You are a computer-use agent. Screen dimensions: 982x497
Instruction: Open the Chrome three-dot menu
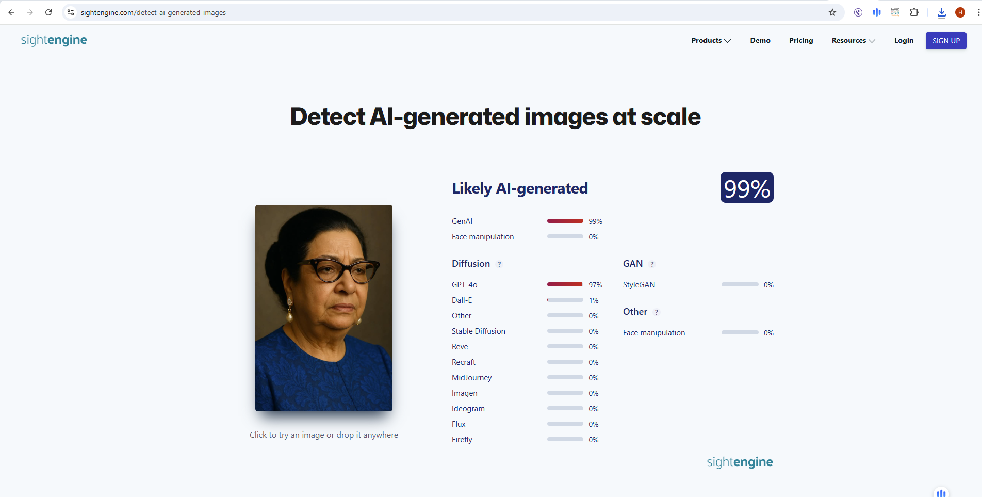coord(976,12)
